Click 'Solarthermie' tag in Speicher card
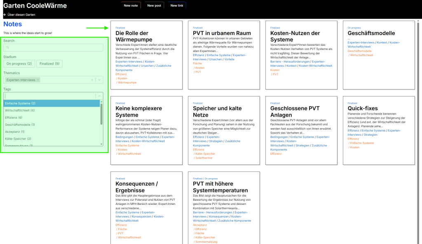The image size is (422, 244). (204, 158)
